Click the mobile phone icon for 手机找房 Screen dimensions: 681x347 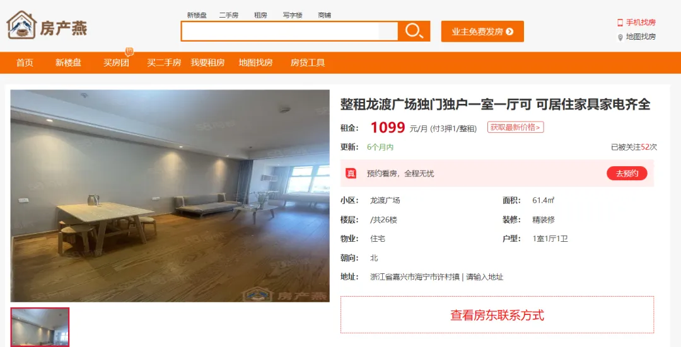[620, 23]
